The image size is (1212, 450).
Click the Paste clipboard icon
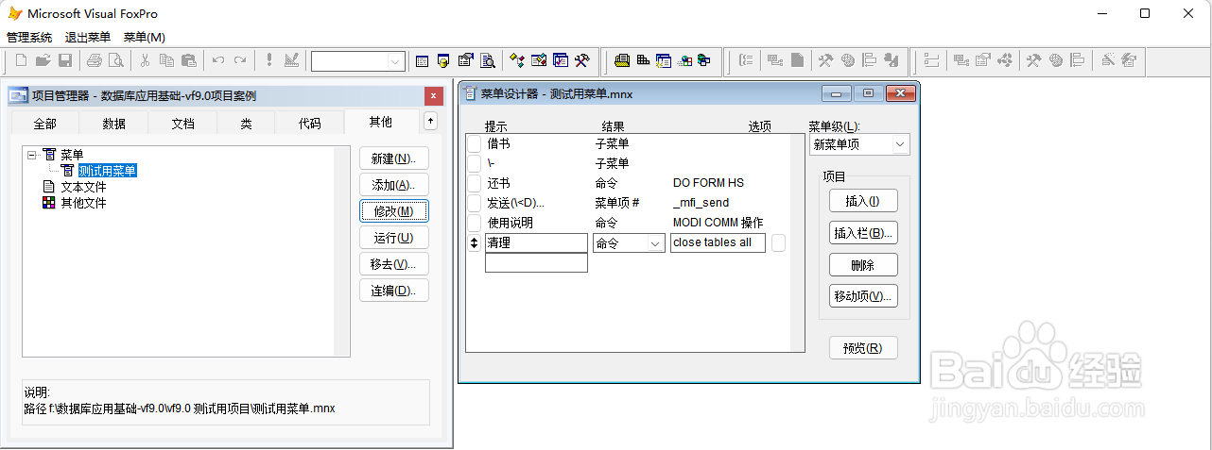coord(188,60)
